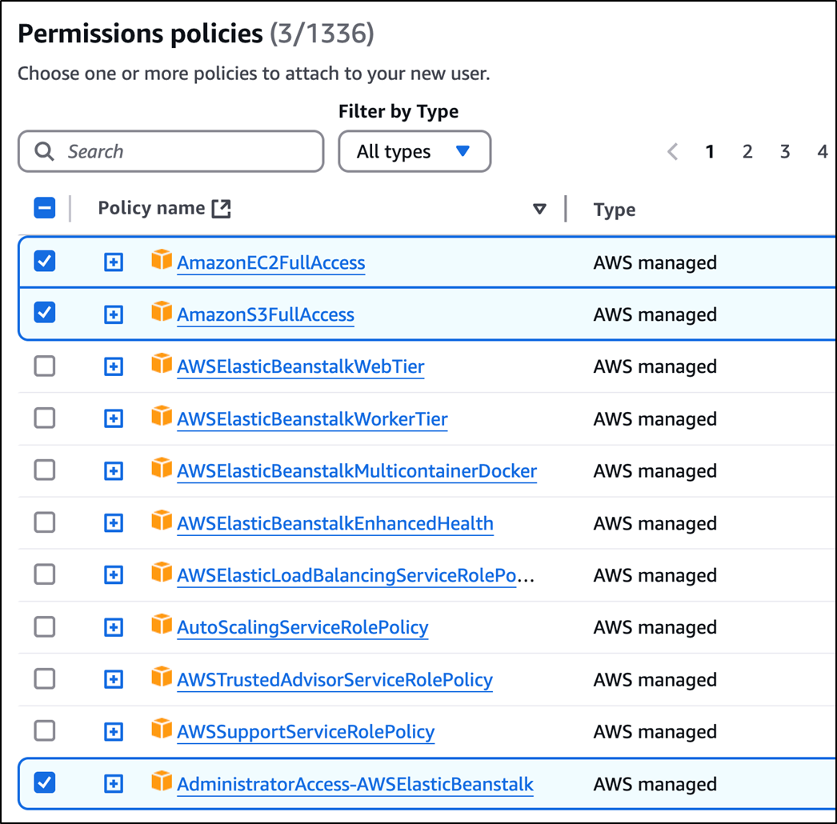Click the orange policy icon beside AmazonEC2FullAccess
Viewport: 837px width, 824px height.
[x=162, y=260]
